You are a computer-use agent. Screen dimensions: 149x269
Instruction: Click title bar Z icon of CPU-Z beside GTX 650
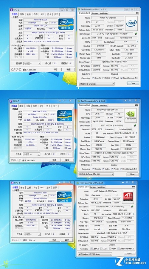[11, 101]
